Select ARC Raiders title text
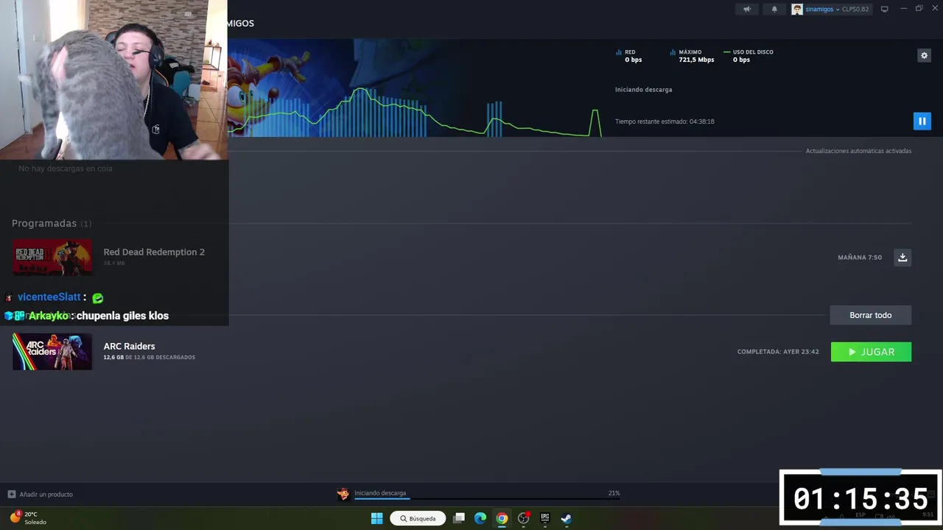Image resolution: width=943 pixels, height=530 pixels. [x=129, y=346]
